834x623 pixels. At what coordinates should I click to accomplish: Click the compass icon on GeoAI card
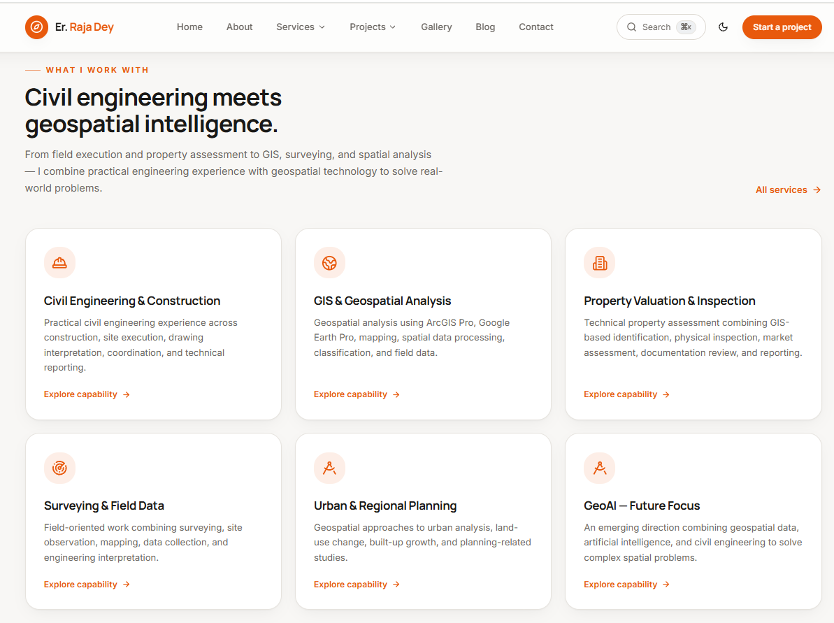599,468
